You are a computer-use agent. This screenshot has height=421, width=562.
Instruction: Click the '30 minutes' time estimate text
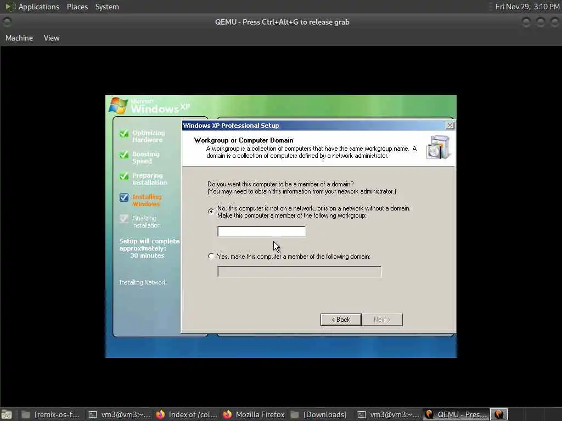147,255
